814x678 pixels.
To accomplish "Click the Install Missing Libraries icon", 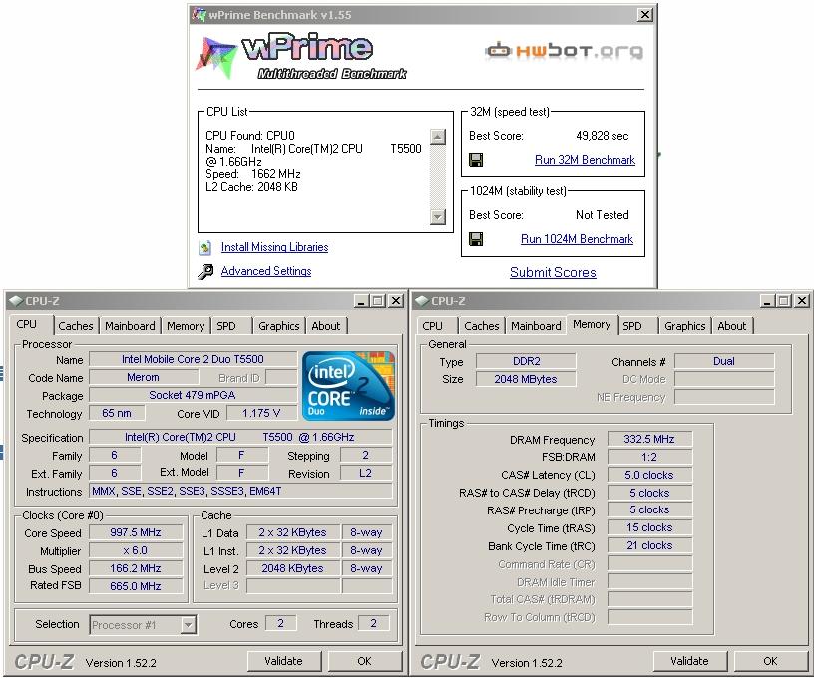I will click(205, 248).
